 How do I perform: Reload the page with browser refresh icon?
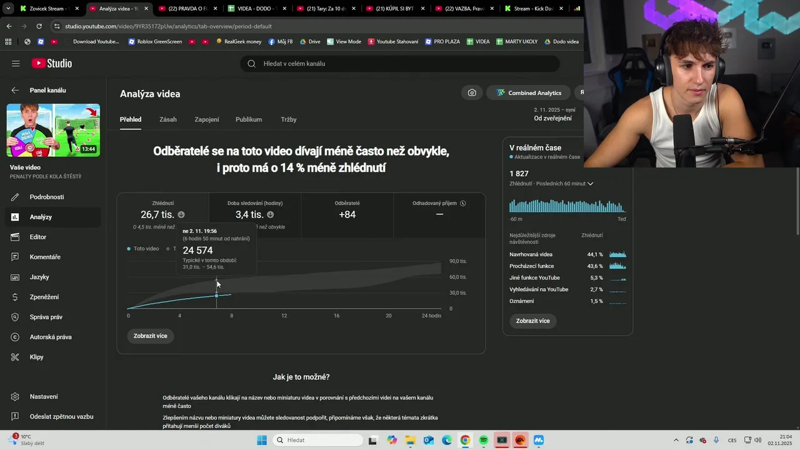click(39, 26)
